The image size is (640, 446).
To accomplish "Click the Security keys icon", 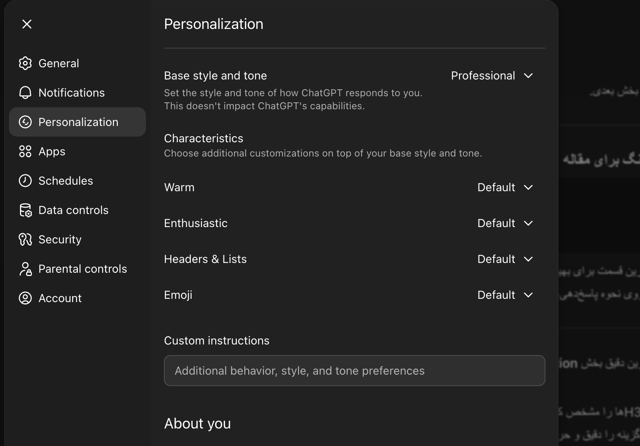I will pos(25,239).
